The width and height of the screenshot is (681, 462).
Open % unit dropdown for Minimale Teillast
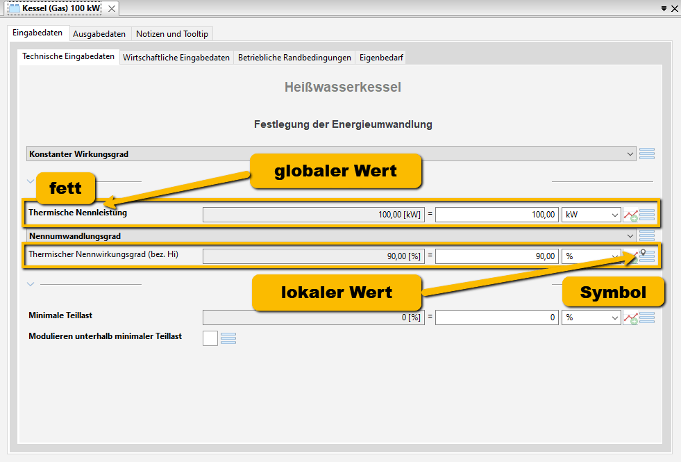tap(591, 317)
